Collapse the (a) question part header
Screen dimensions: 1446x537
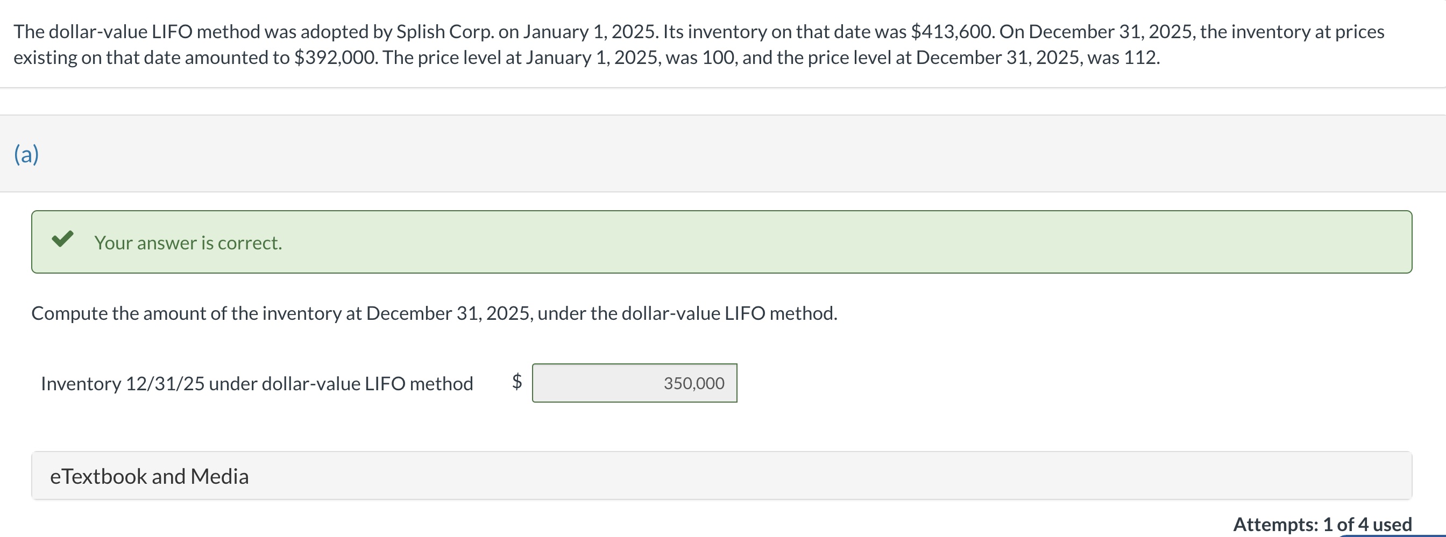click(723, 154)
